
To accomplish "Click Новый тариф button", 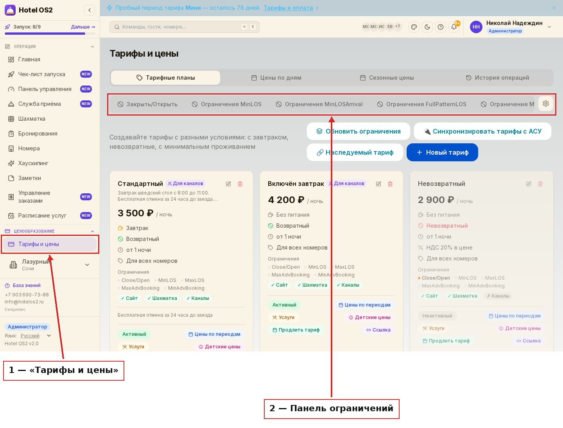I will pos(442,152).
